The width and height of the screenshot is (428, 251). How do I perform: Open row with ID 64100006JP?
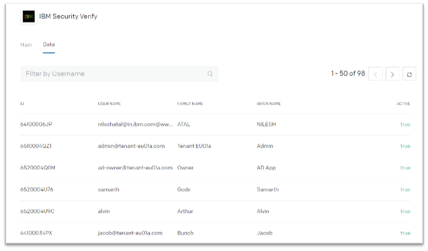[x=215, y=124]
